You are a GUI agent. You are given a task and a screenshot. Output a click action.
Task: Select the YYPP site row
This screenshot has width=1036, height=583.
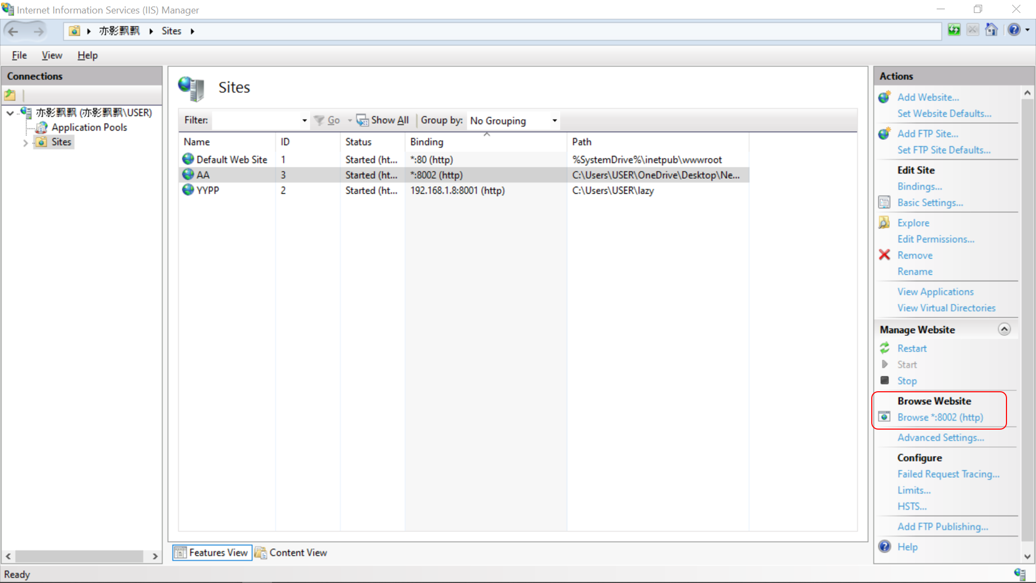click(208, 191)
